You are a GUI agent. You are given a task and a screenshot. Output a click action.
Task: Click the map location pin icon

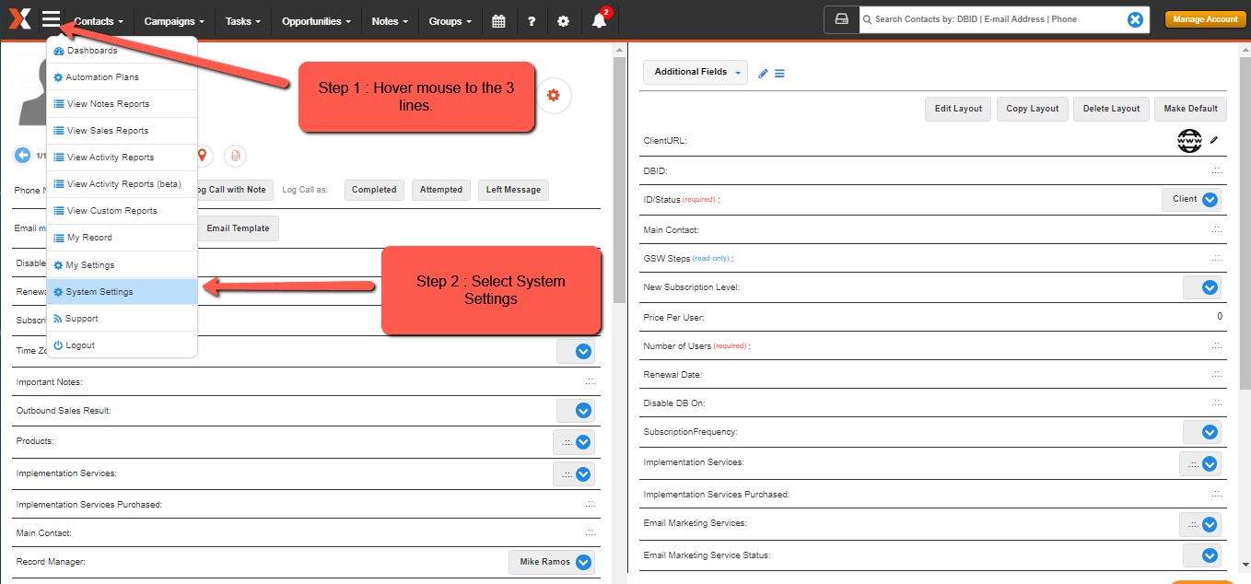202,156
